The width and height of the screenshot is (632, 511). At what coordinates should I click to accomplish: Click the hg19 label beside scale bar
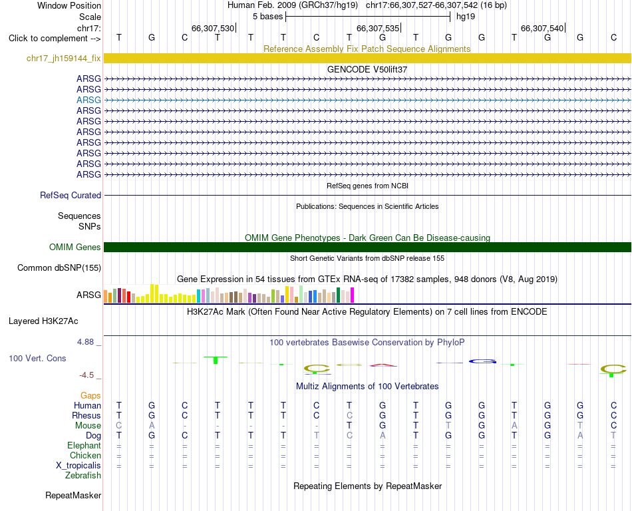pos(466,17)
